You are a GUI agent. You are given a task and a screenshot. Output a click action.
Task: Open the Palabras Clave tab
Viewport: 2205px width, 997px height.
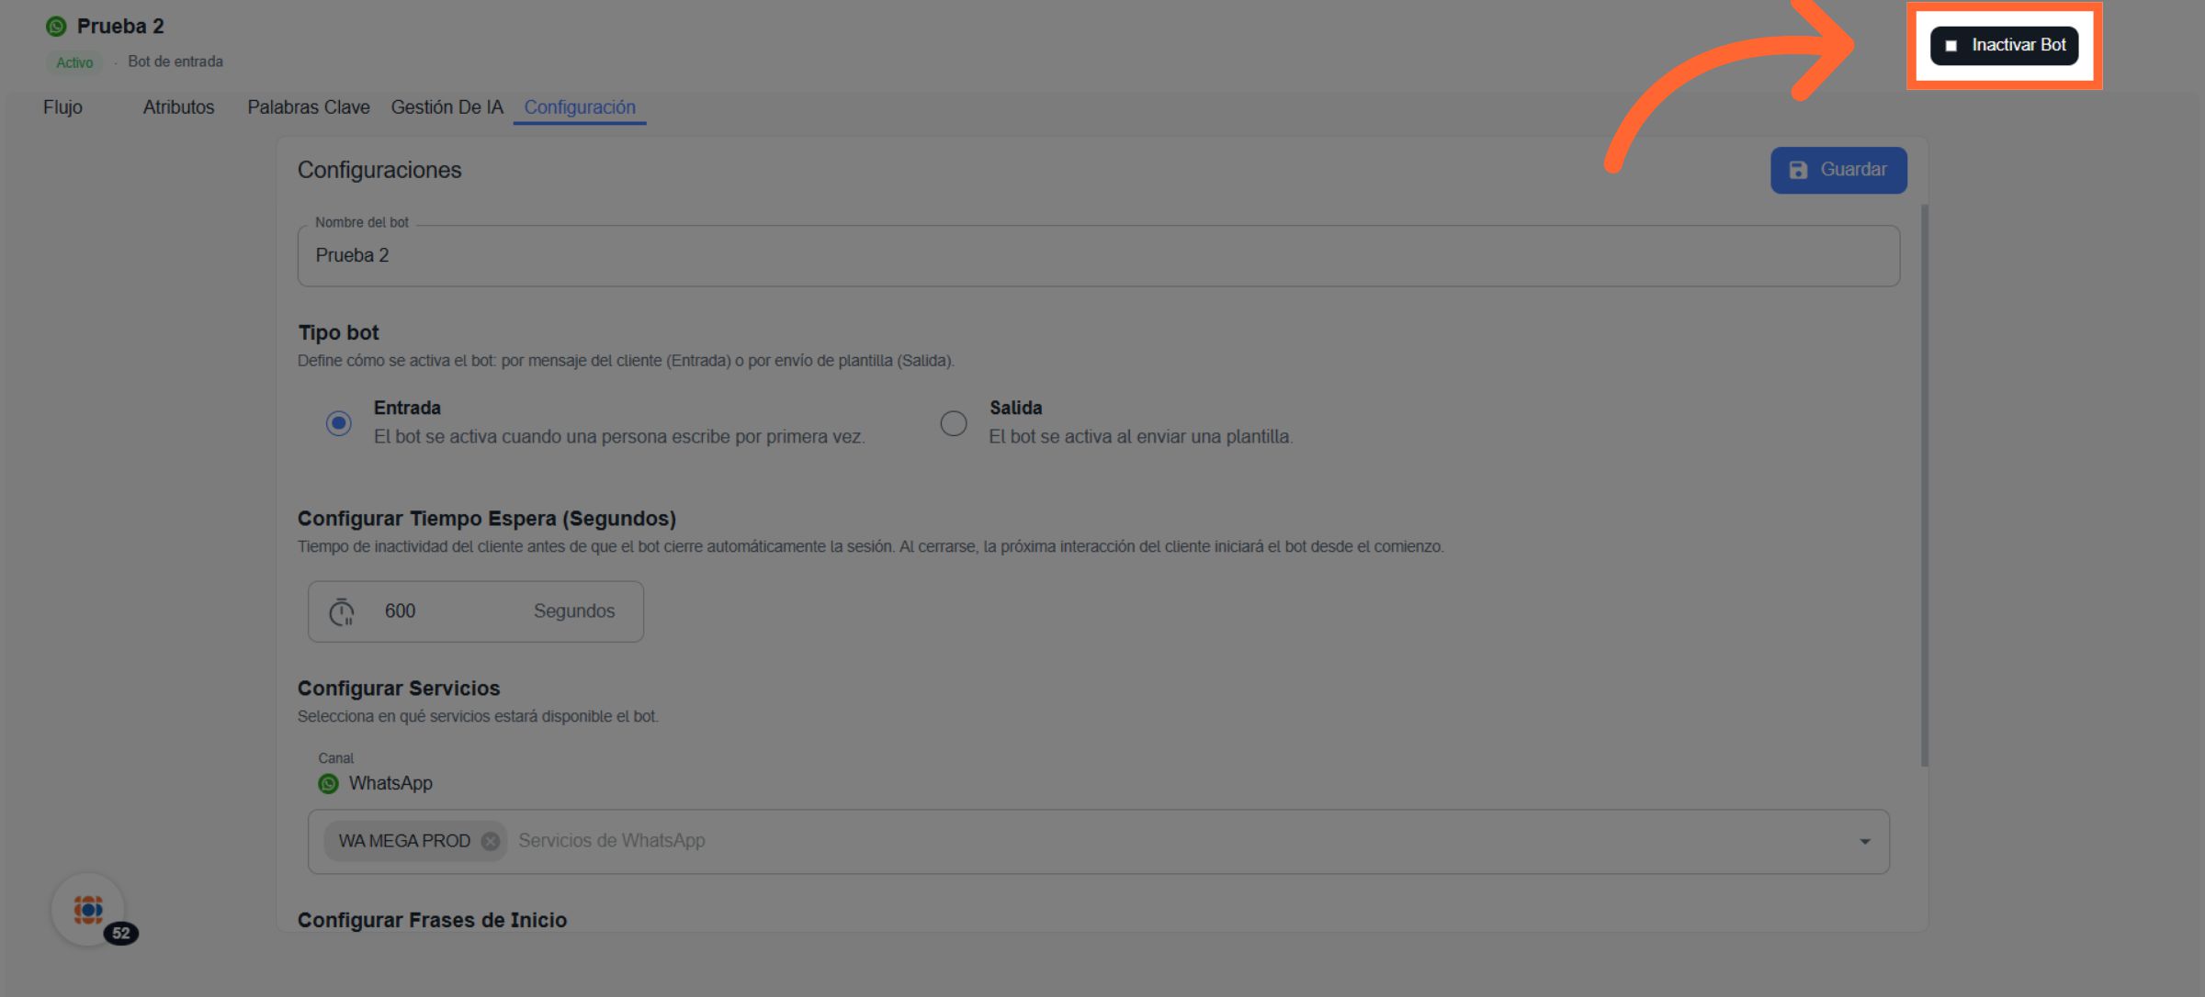309,107
